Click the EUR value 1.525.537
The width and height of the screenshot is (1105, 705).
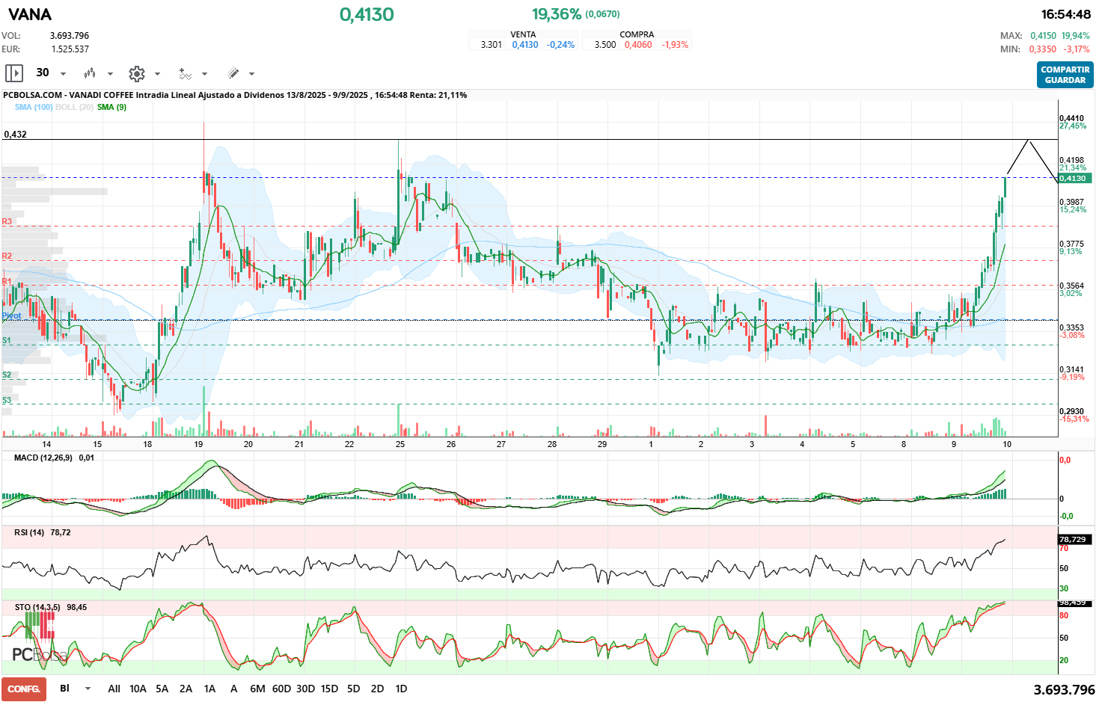coord(70,49)
